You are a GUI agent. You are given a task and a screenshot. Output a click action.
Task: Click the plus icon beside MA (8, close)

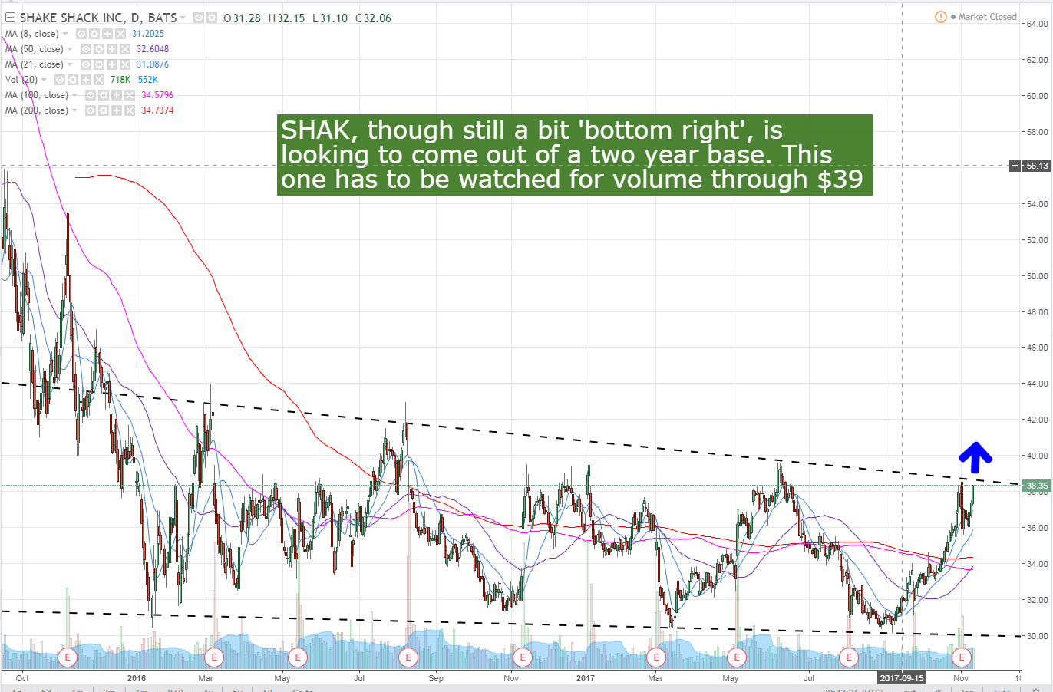107,34
